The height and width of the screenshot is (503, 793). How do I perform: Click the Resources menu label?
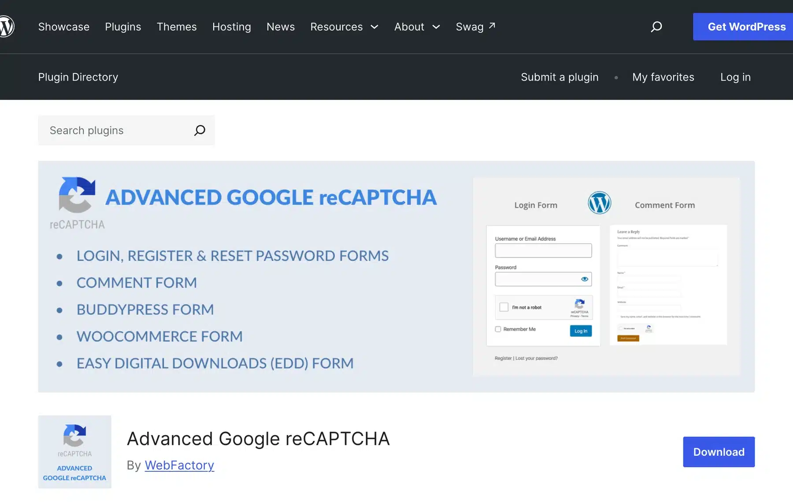pyautogui.click(x=337, y=27)
